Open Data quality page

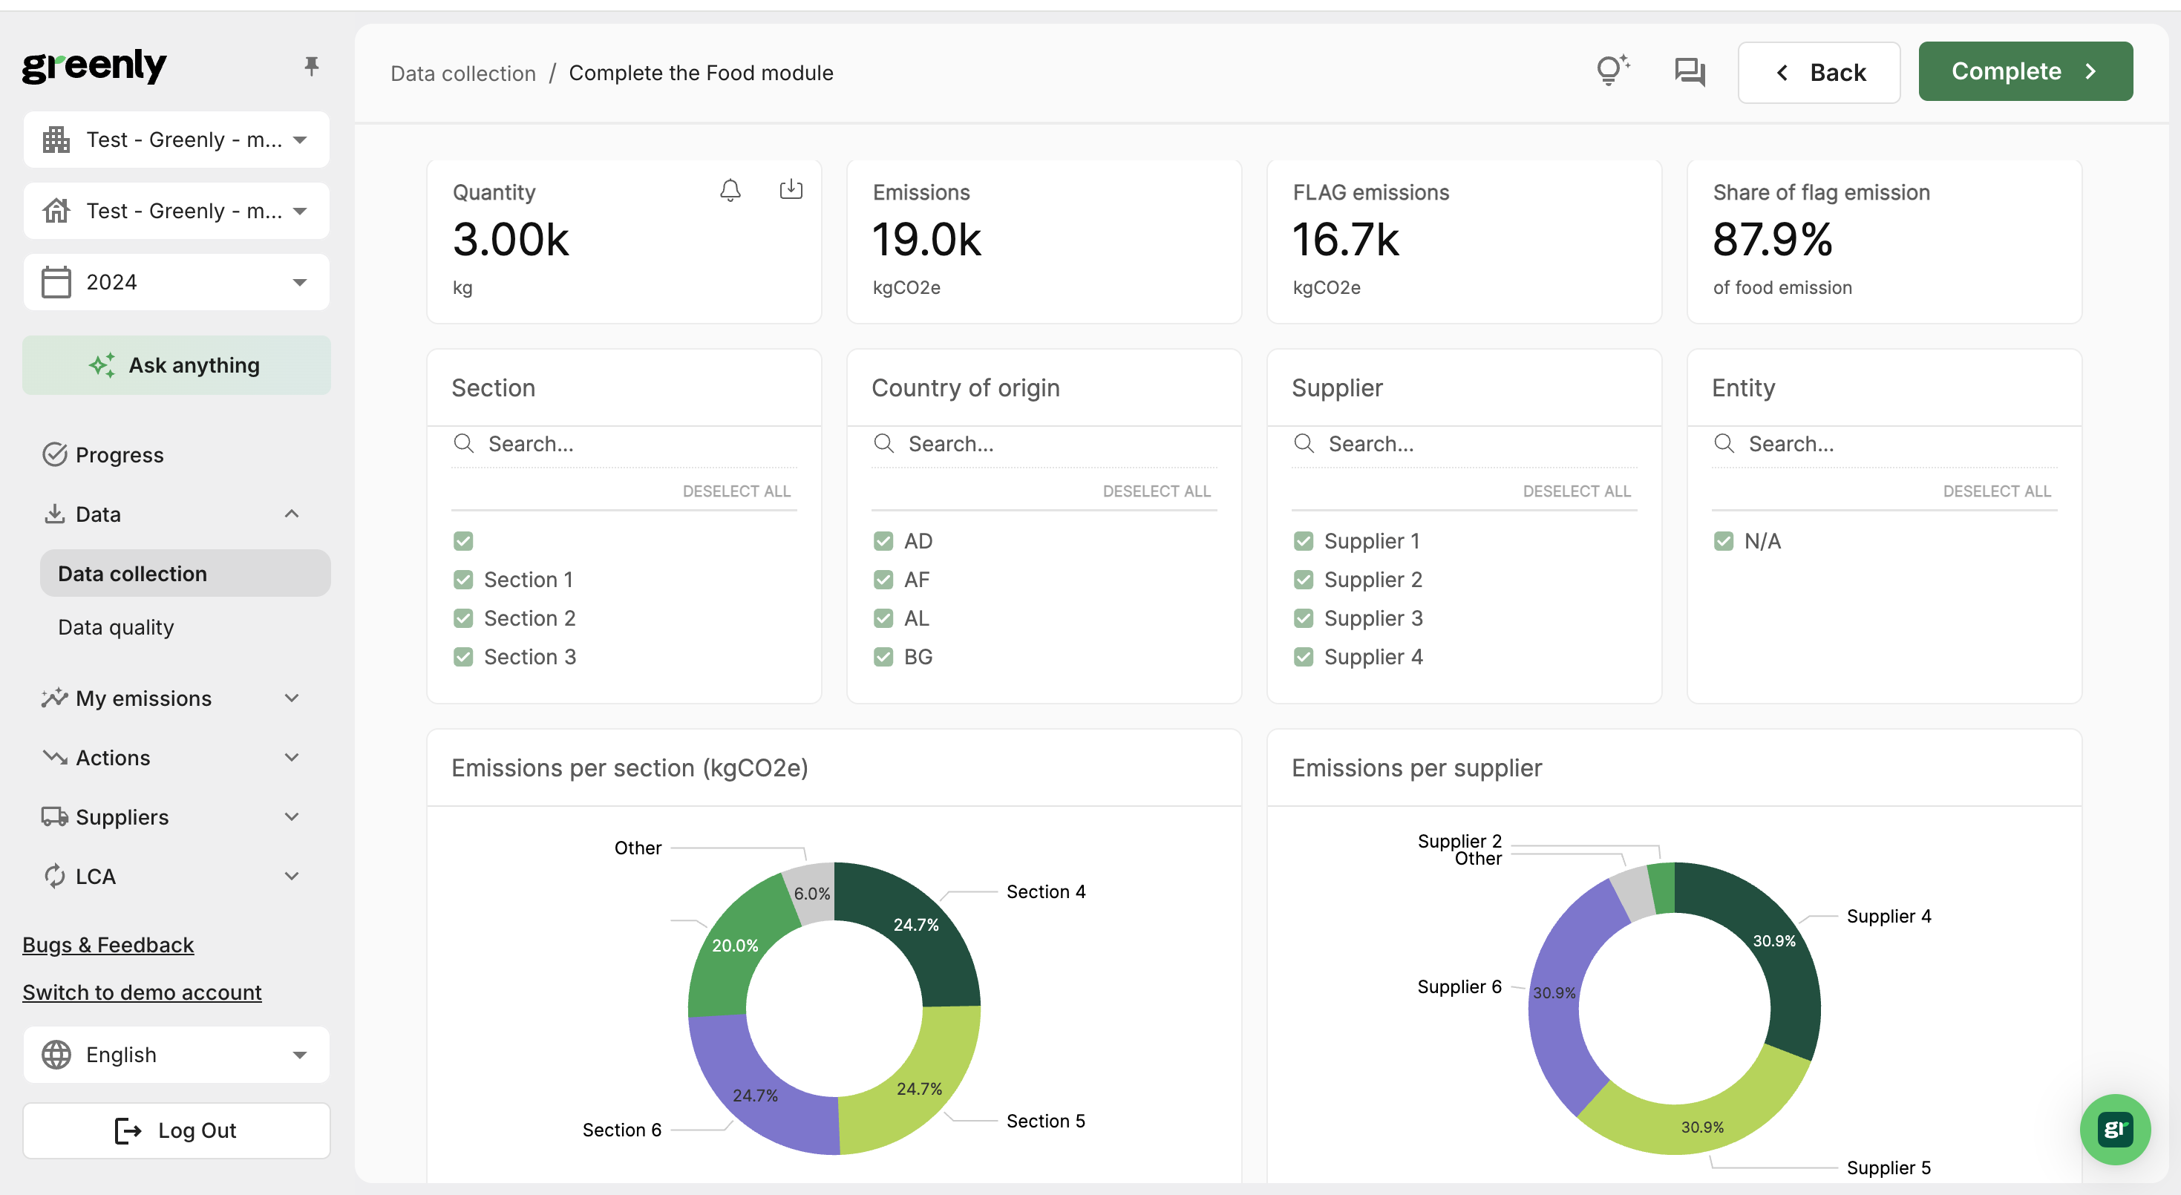click(x=116, y=627)
